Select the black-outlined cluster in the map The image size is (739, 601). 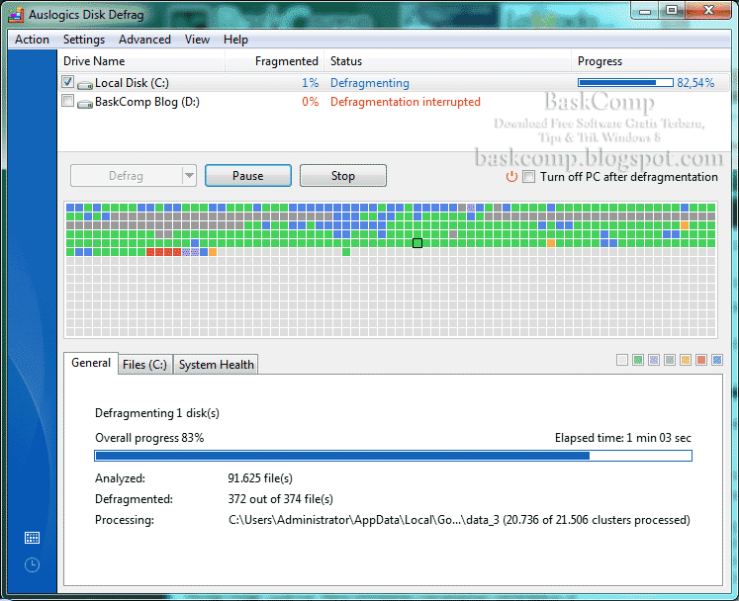[x=417, y=243]
